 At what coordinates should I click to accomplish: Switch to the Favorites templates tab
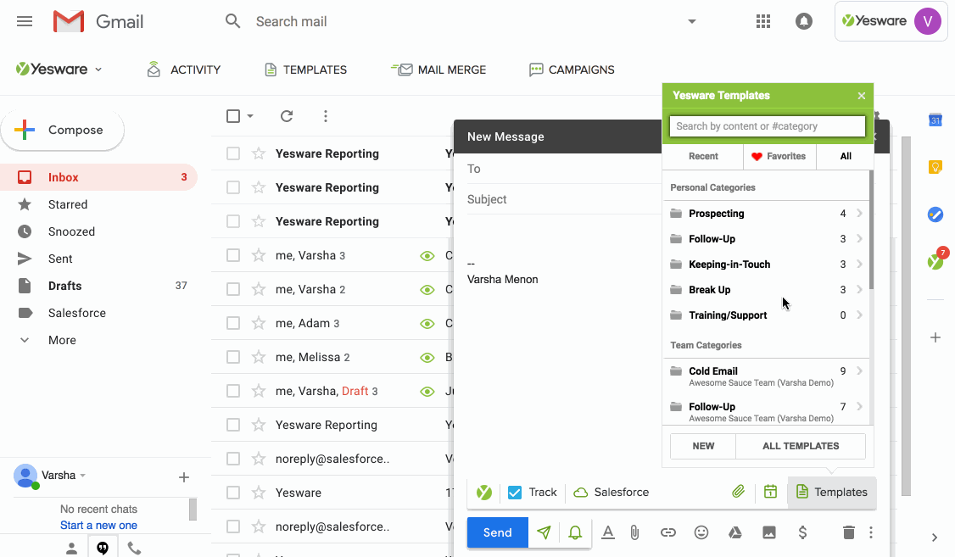(x=779, y=156)
